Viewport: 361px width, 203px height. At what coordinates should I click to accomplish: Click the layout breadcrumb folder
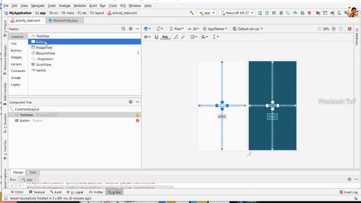(97, 13)
